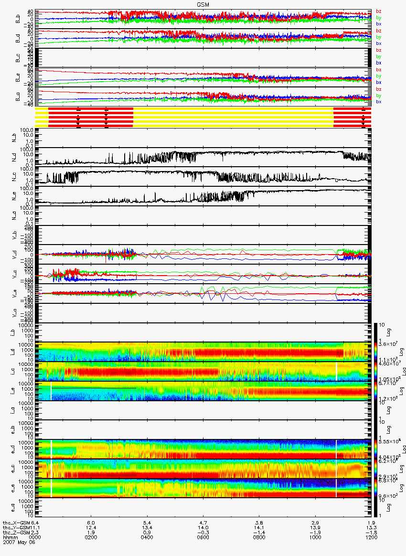Click the i_d ion energy spectrogram panel
Image resolution: width=406 pixels, height=556 pixels.
click(x=203, y=352)
